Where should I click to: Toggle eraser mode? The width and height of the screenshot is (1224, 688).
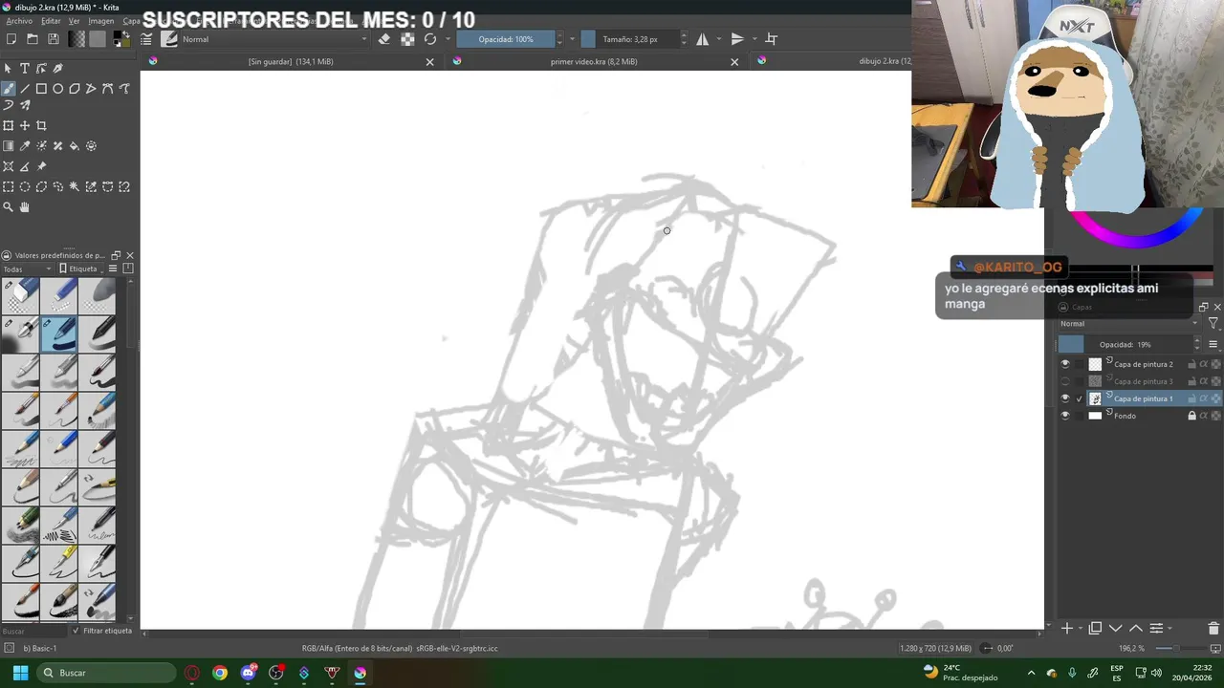pos(384,39)
